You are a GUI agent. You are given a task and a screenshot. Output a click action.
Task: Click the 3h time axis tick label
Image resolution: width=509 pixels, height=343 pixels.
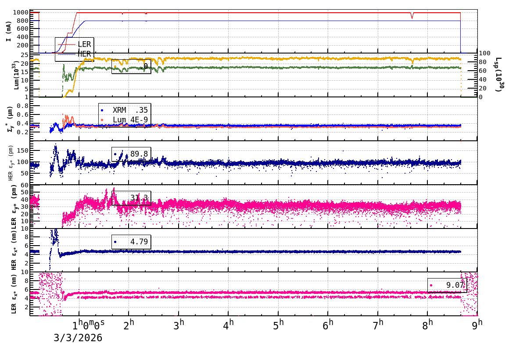click(179, 325)
